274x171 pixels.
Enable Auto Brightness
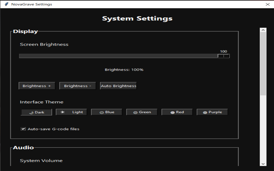(119, 86)
